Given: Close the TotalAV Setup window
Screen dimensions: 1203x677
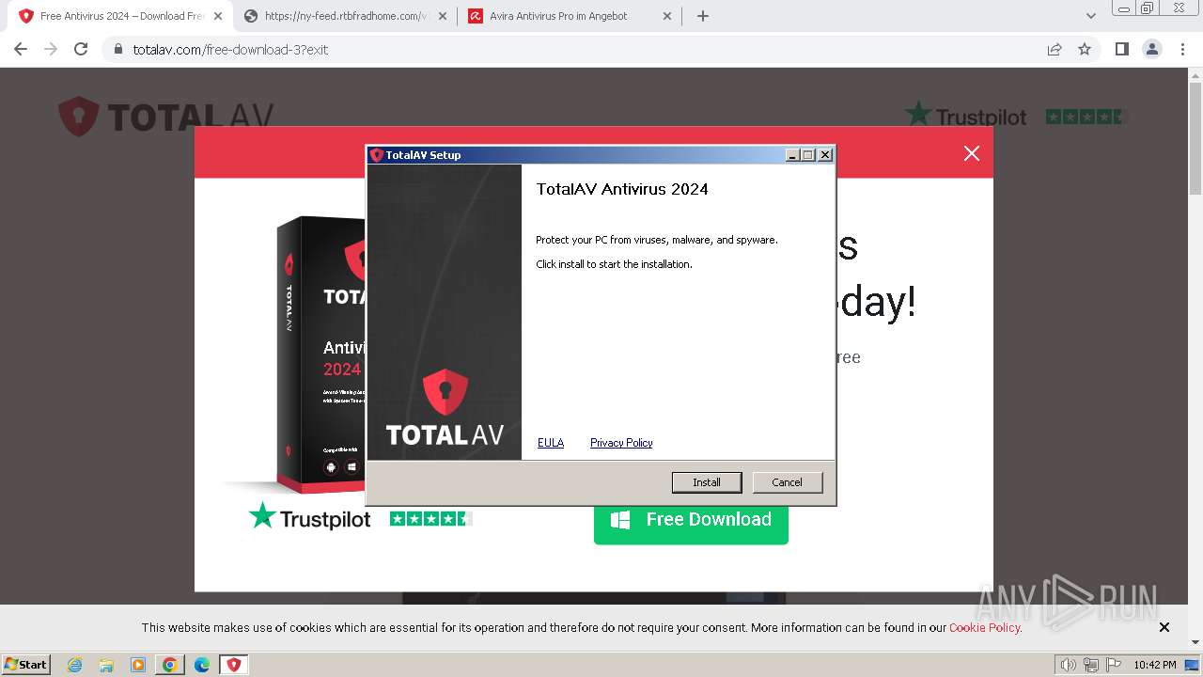Looking at the screenshot, I should click(825, 155).
